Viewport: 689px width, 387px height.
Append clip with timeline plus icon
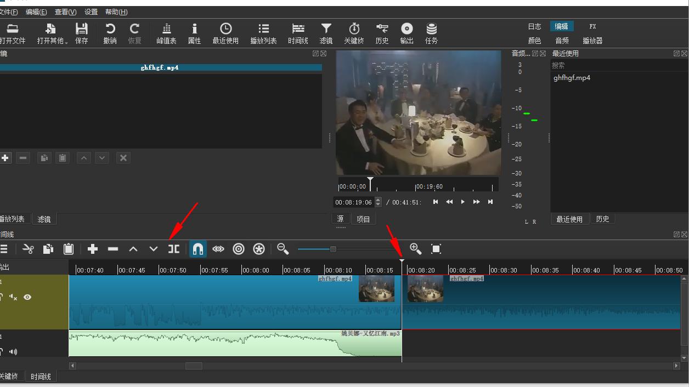(x=93, y=249)
